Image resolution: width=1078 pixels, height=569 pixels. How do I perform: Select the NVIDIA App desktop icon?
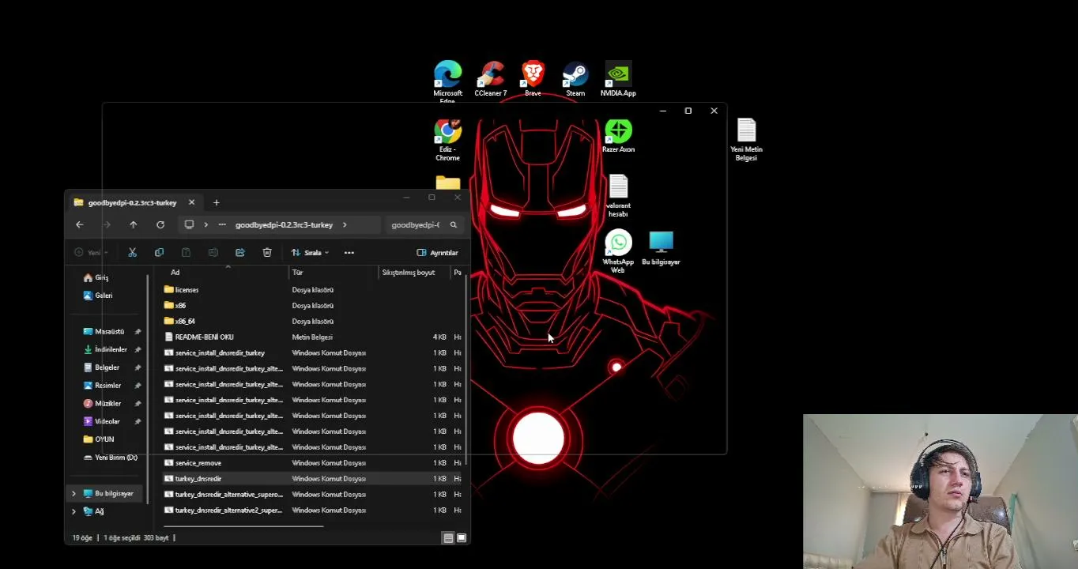click(x=618, y=79)
